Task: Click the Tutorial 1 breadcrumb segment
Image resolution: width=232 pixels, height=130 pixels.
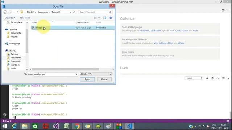Action: [x=56, y=12]
